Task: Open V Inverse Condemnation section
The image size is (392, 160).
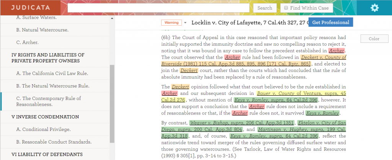Action: point(45,117)
